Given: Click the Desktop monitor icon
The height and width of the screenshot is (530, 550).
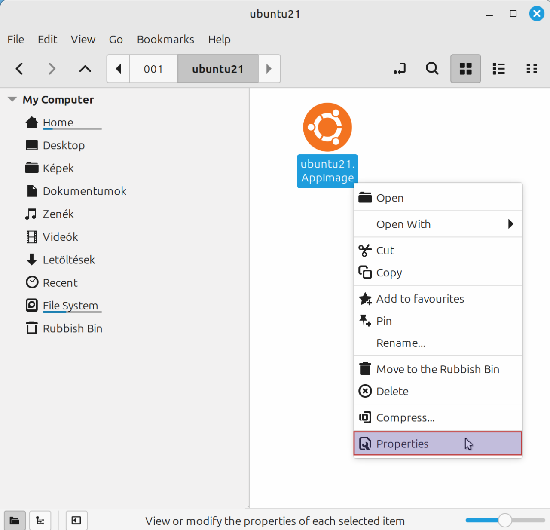Looking at the screenshot, I should [x=32, y=145].
